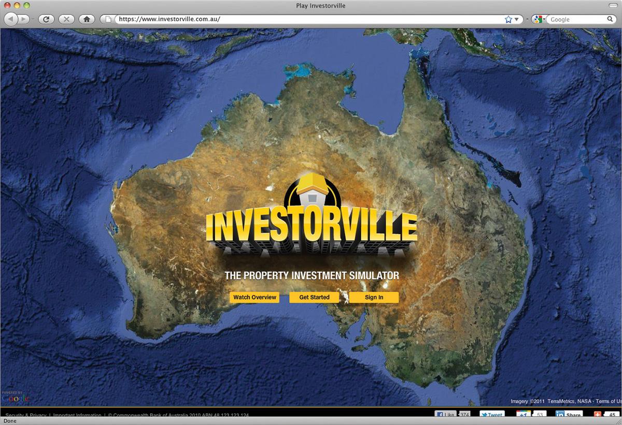Click the Sign In button
This screenshot has height=425, width=622.
(x=374, y=297)
